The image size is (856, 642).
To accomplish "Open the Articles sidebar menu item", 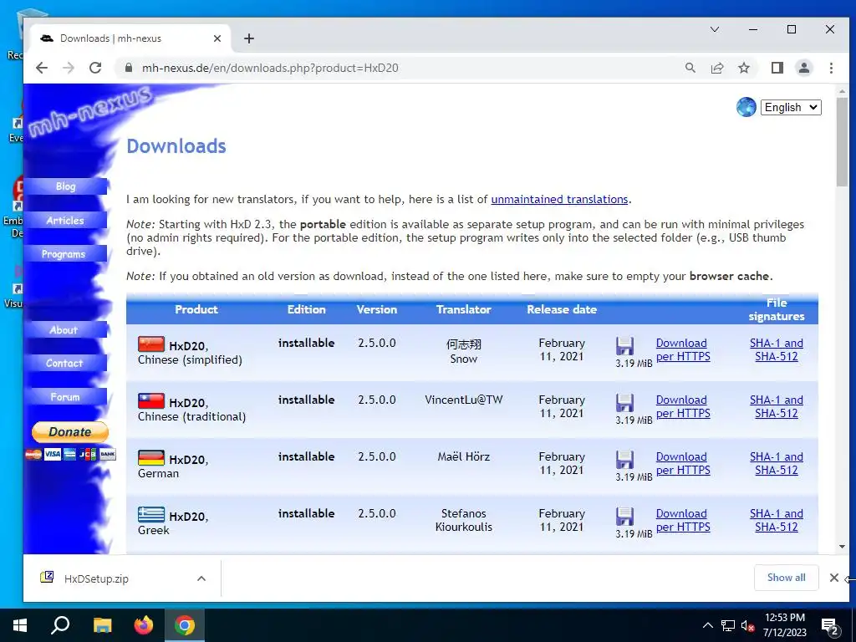I will click(x=65, y=220).
